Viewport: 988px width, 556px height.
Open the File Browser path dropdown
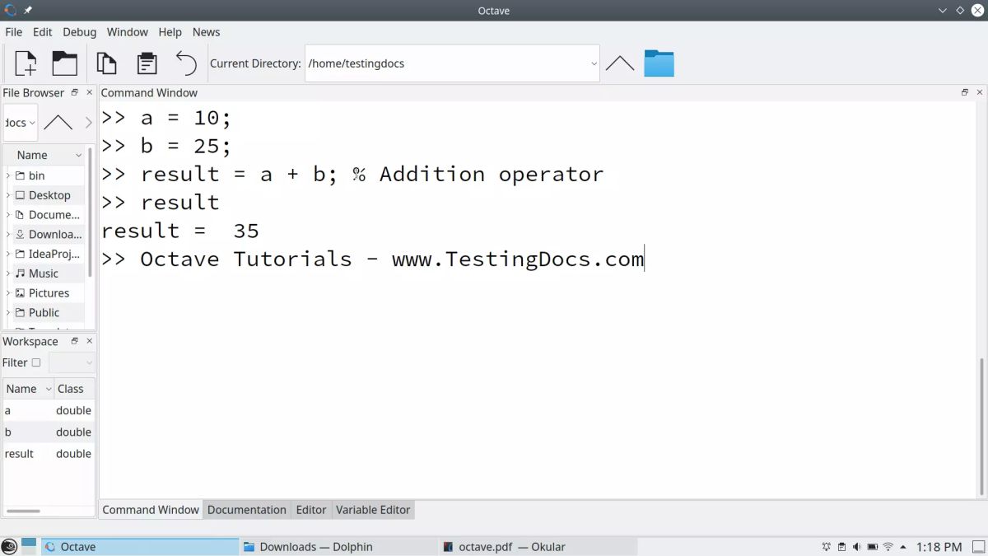21,123
